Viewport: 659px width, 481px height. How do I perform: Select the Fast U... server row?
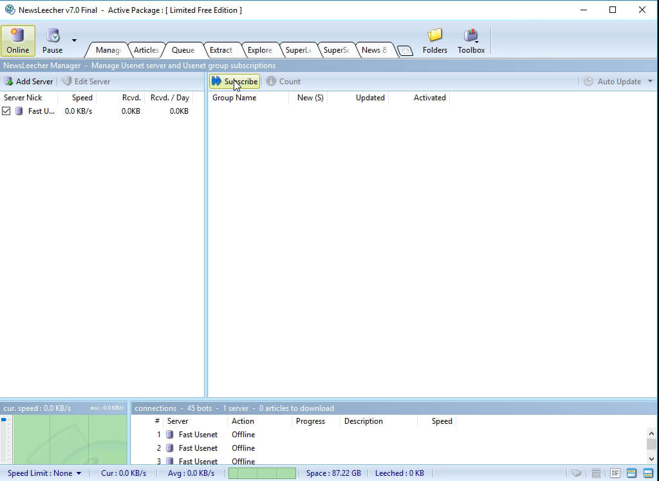pos(102,111)
